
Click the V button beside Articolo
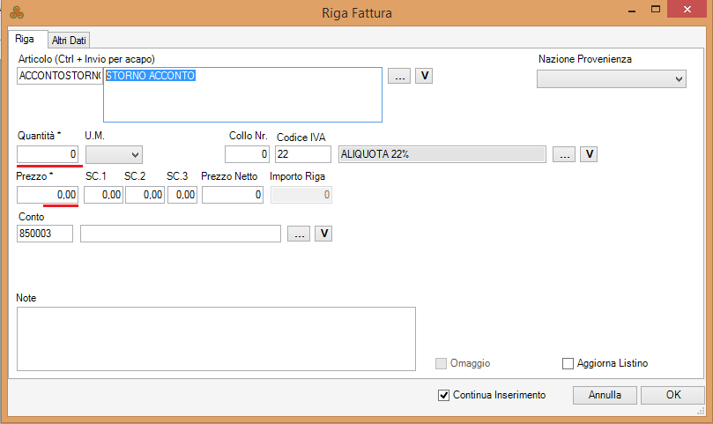pyautogui.click(x=424, y=76)
